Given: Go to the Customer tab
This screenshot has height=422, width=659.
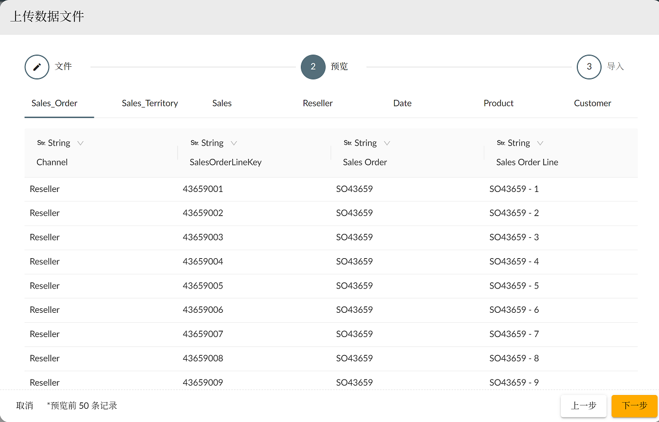Looking at the screenshot, I should tap(592, 103).
